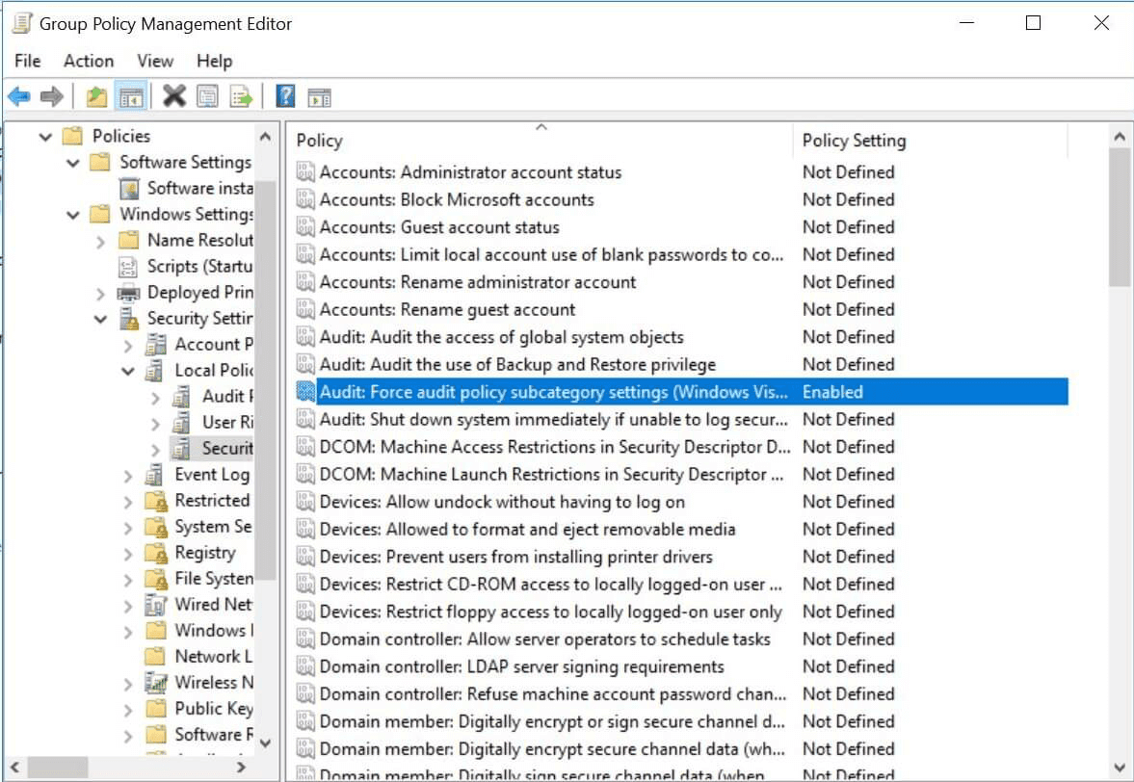Open the Action menu

pos(89,61)
